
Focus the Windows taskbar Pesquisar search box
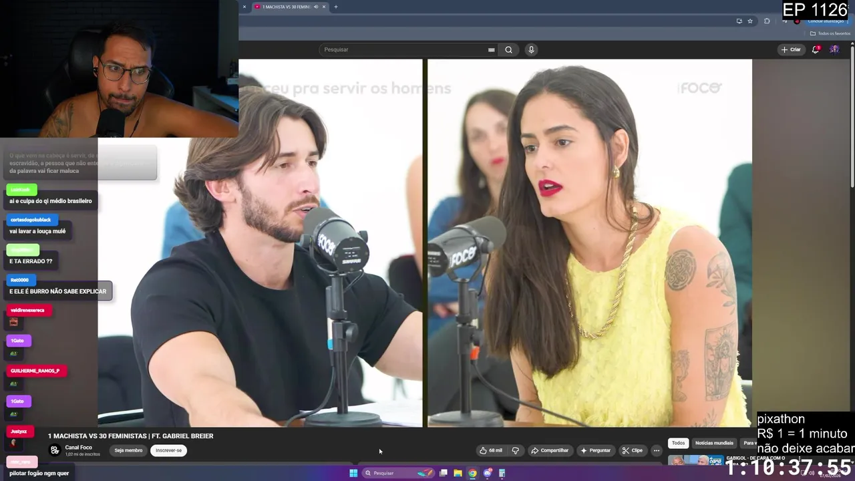(399, 473)
